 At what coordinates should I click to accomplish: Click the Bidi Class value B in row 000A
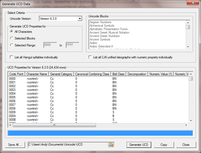(x=113, y=116)
